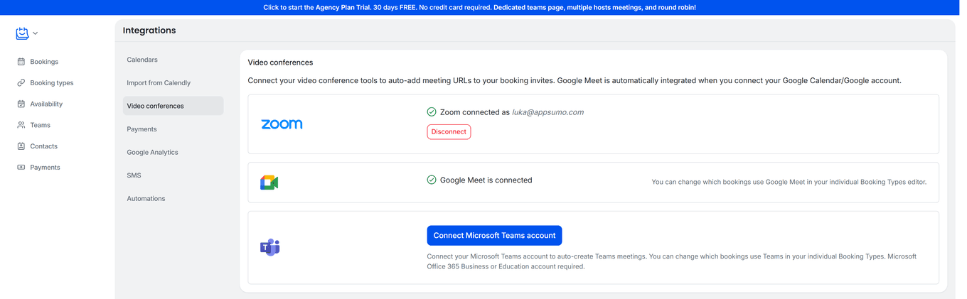Click Connect Microsoft Teams account button

tap(494, 236)
